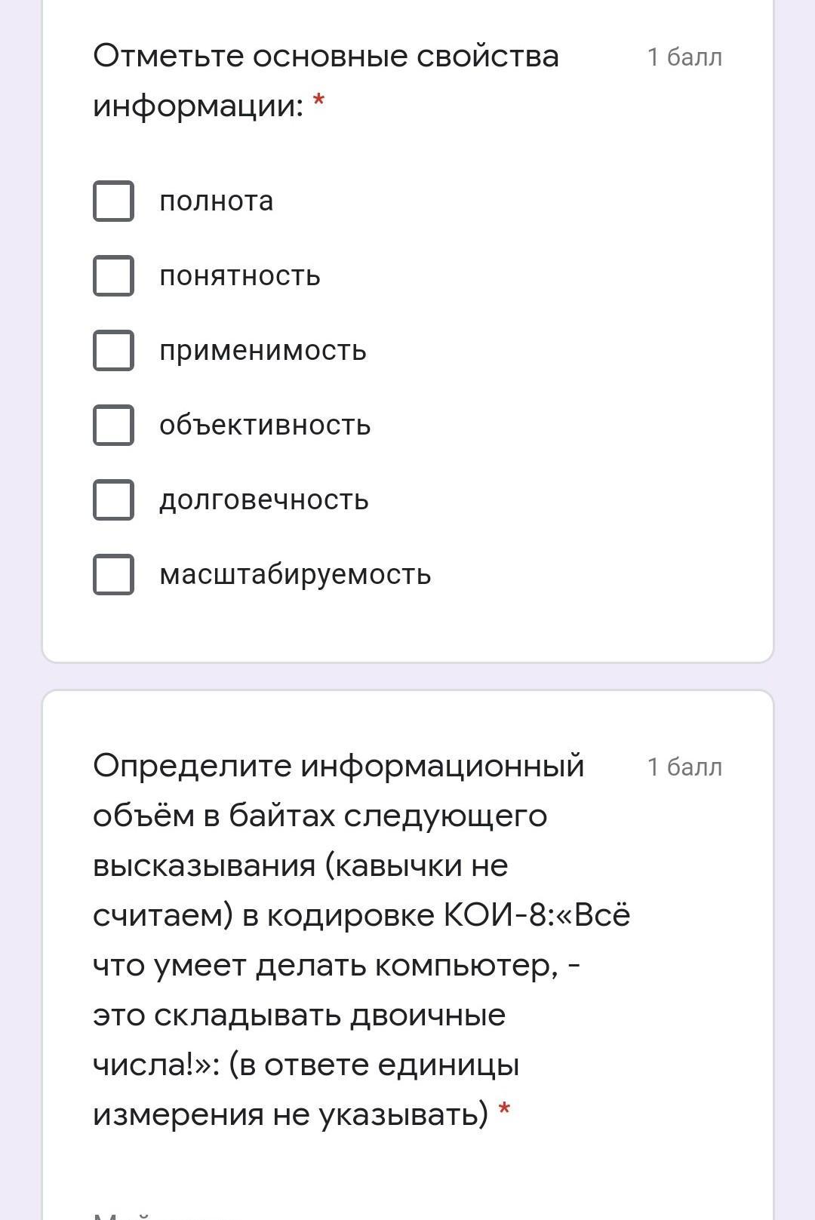Click the 'Отметьте основные свойства информации' question title

point(325,80)
